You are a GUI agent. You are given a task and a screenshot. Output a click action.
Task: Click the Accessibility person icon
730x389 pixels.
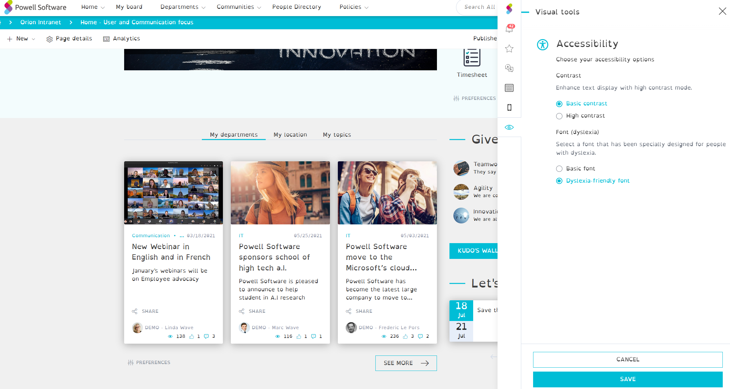coord(543,44)
